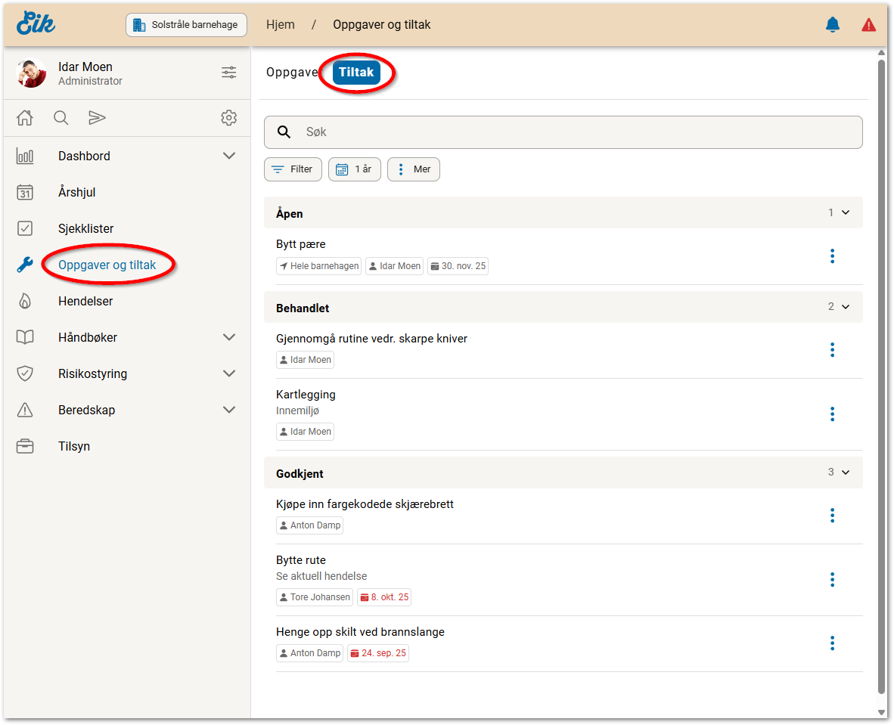Viewport: 894px width, 725px height.
Task: Click the user preferences sliders icon
Action: 228,73
